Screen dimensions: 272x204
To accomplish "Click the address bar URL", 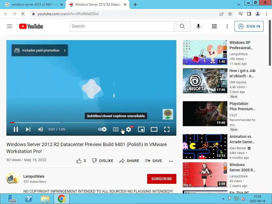I will pyautogui.click(x=68, y=14).
